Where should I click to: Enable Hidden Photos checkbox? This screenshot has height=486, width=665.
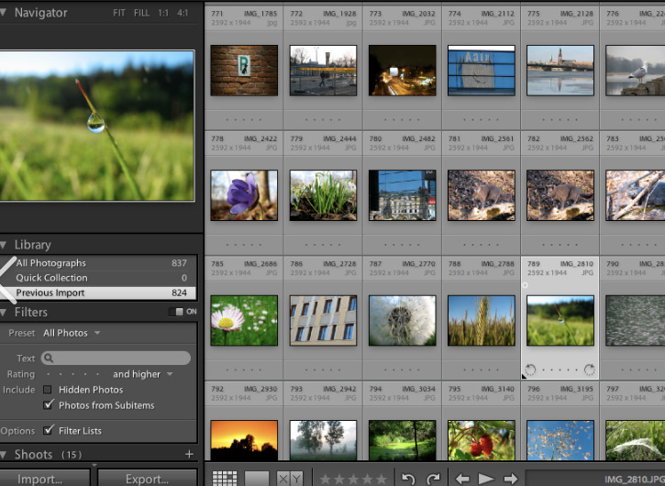[x=49, y=390]
